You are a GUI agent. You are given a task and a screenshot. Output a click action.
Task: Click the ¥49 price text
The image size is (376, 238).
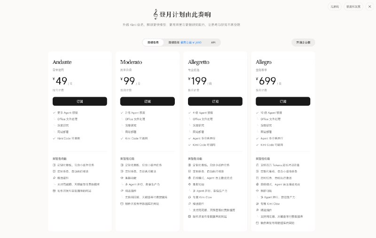60,81
